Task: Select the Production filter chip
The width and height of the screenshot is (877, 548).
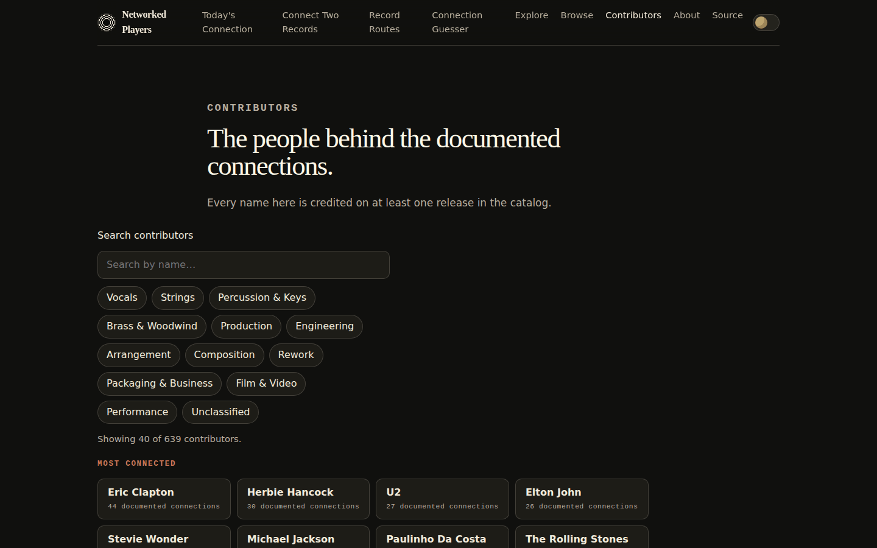Action: tap(246, 326)
